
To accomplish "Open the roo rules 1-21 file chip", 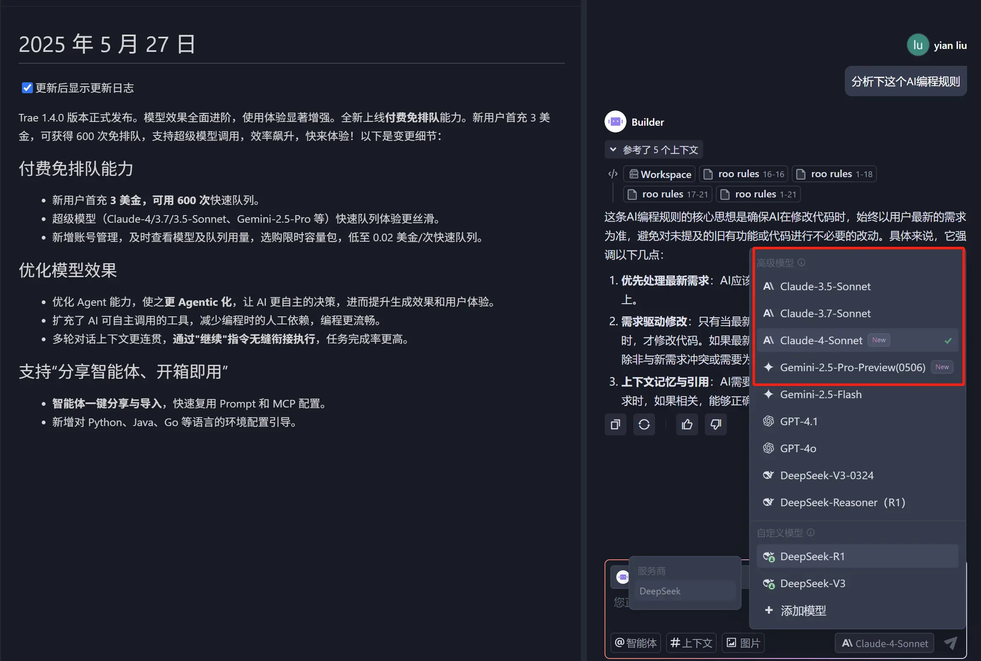I will [x=758, y=194].
